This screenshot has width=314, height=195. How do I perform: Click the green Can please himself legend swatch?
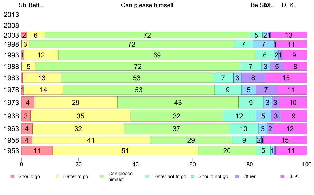pyautogui.click(x=102, y=176)
